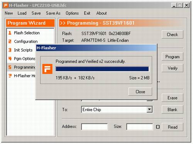The image size is (193, 144).
Task: Click the step 1 number icon
Action: (x=10, y=33)
